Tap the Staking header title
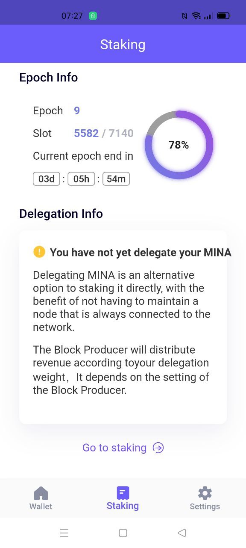246x548 pixels. pyautogui.click(x=123, y=45)
